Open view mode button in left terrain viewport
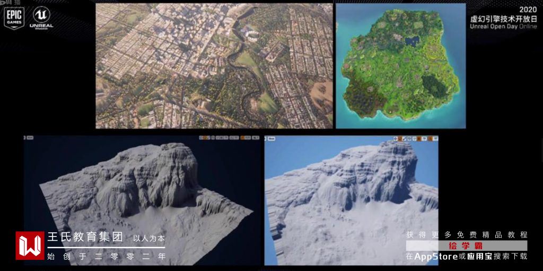The height and width of the screenshot is (271, 543). click(x=30, y=137)
